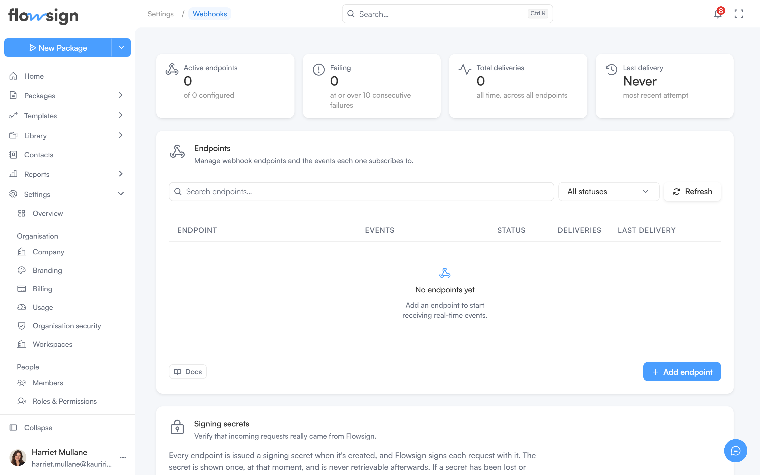Click the Signing secrets lock icon
Image resolution: width=760 pixels, height=475 pixels.
pyautogui.click(x=177, y=427)
